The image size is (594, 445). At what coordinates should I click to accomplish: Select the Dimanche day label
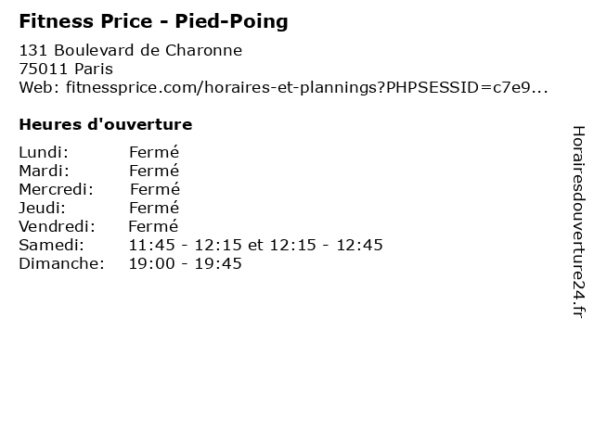tap(61, 263)
